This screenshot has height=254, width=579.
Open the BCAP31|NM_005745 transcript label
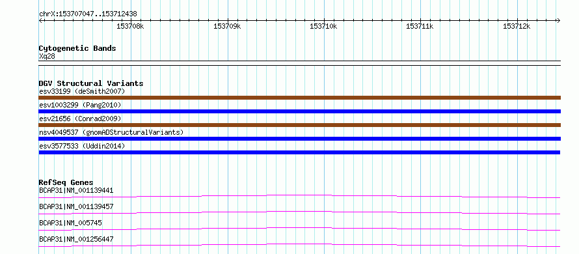pos(70,223)
